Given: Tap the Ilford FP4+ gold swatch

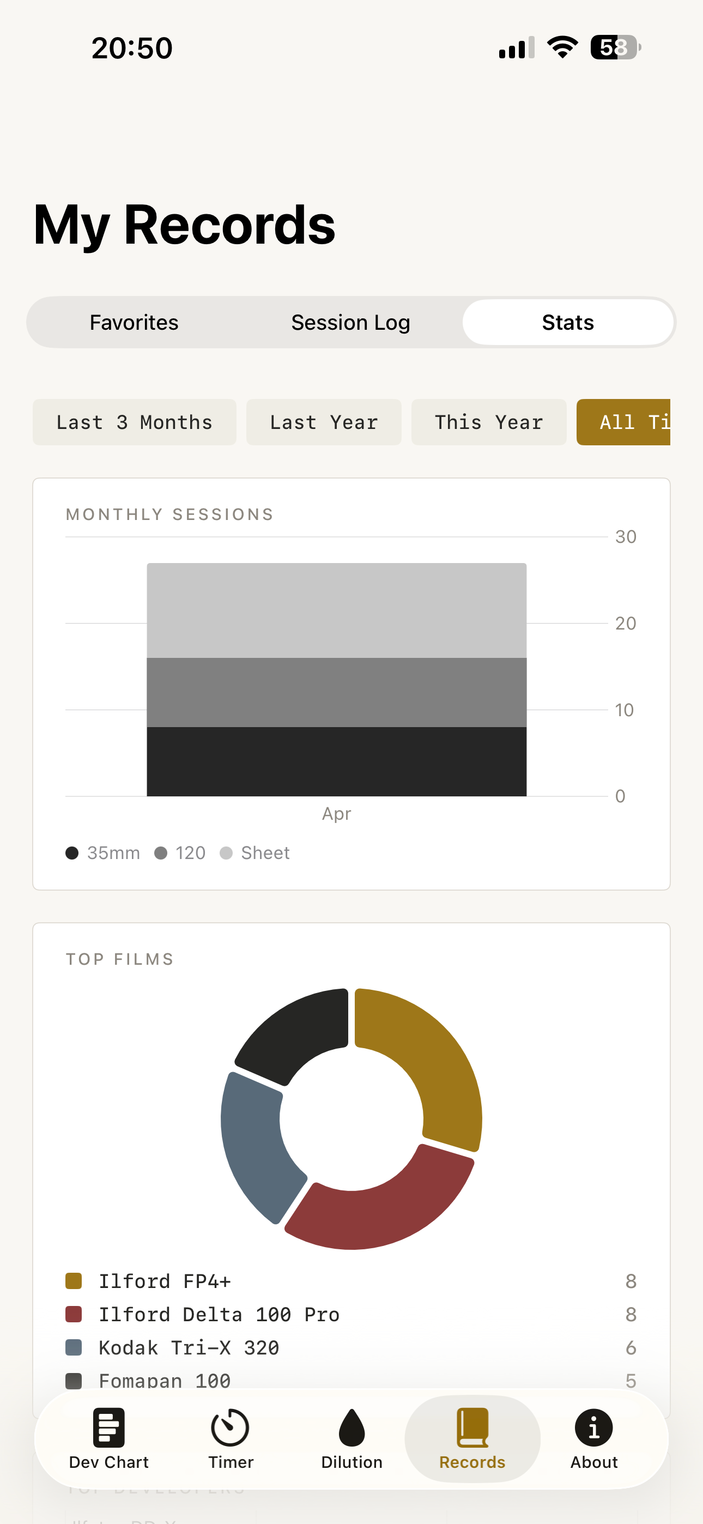Looking at the screenshot, I should tap(74, 1281).
